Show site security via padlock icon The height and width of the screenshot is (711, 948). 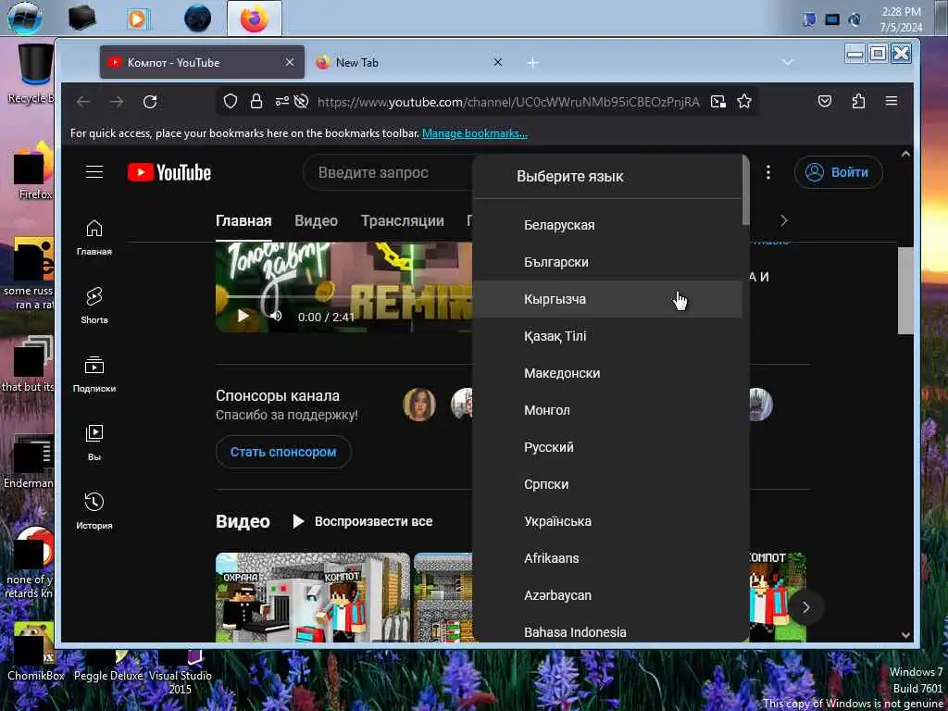256,102
